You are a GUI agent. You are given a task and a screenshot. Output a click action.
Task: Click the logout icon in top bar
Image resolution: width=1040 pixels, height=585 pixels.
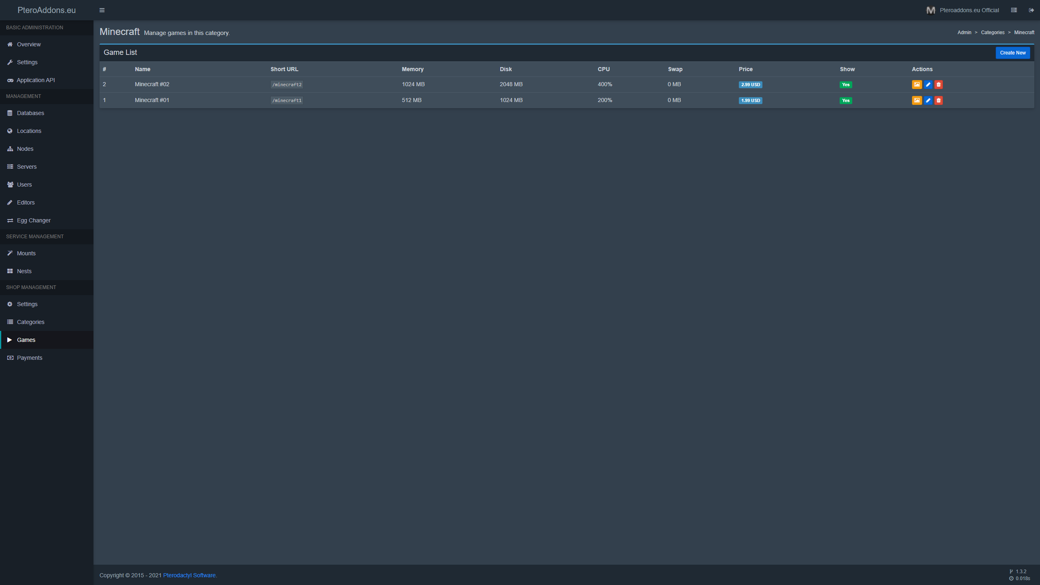pyautogui.click(x=1031, y=10)
